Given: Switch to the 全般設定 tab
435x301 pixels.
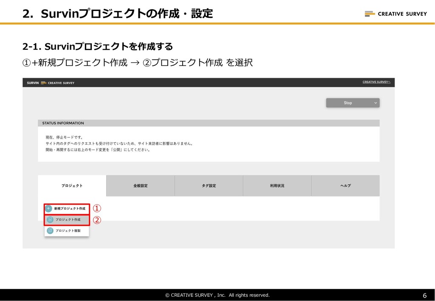Looking at the screenshot, I should pos(140,186).
